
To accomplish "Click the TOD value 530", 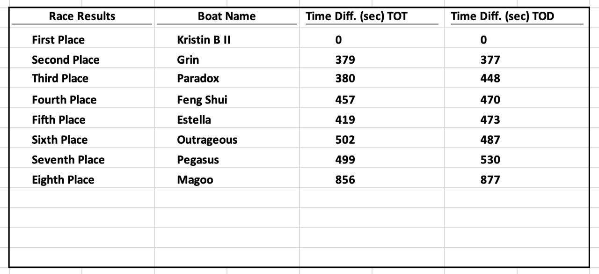I will [x=490, y=160].
